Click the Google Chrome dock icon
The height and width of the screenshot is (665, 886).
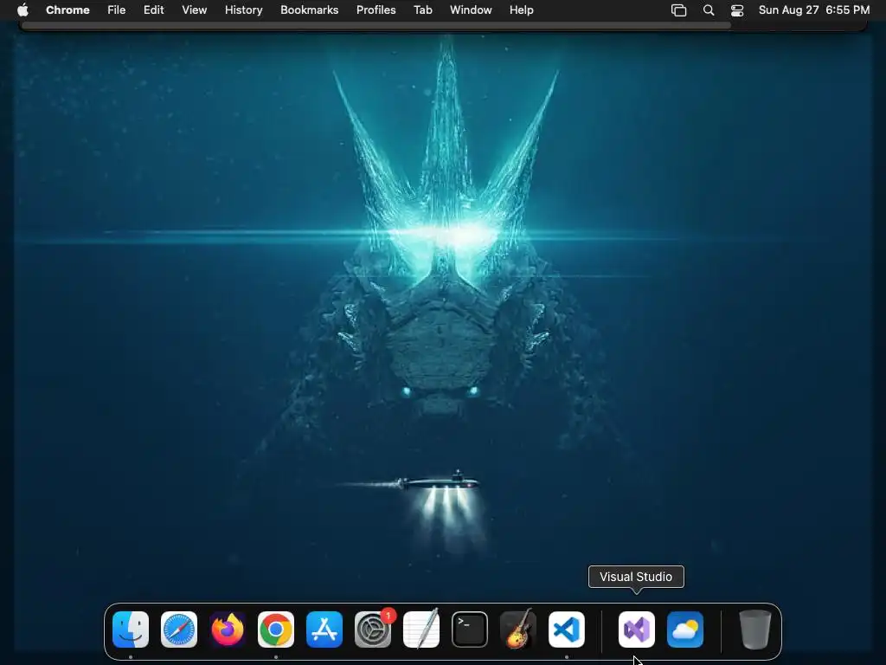coord(276,629)
